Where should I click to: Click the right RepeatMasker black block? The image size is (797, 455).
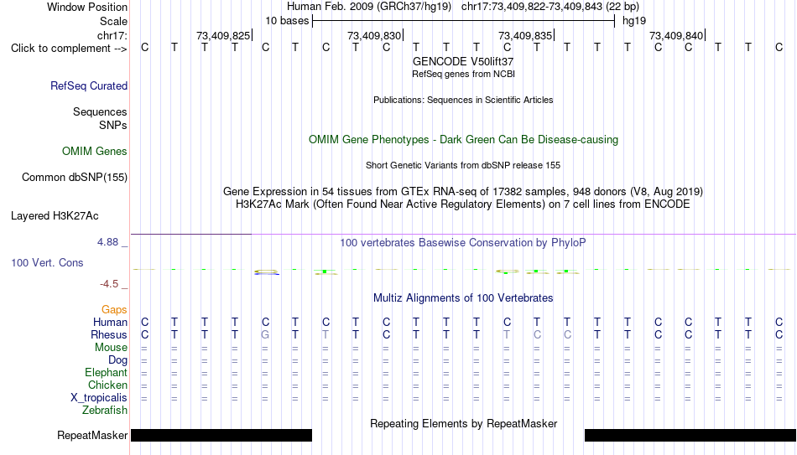pos(690,435)
